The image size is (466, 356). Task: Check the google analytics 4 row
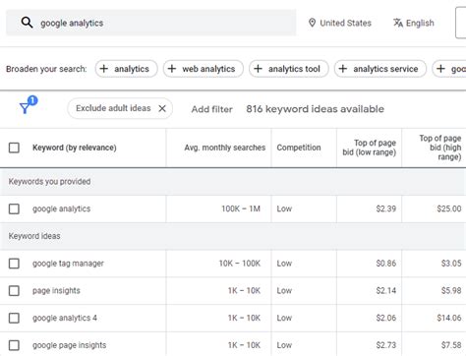click(14, 318)
